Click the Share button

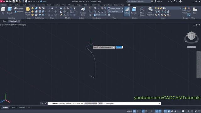click(43, 1)
